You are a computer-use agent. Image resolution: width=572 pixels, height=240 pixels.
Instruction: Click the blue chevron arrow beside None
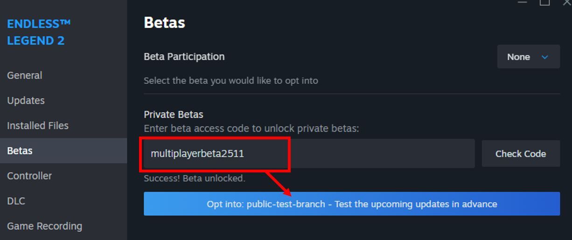pyautogui.click(x=544, y=57)
